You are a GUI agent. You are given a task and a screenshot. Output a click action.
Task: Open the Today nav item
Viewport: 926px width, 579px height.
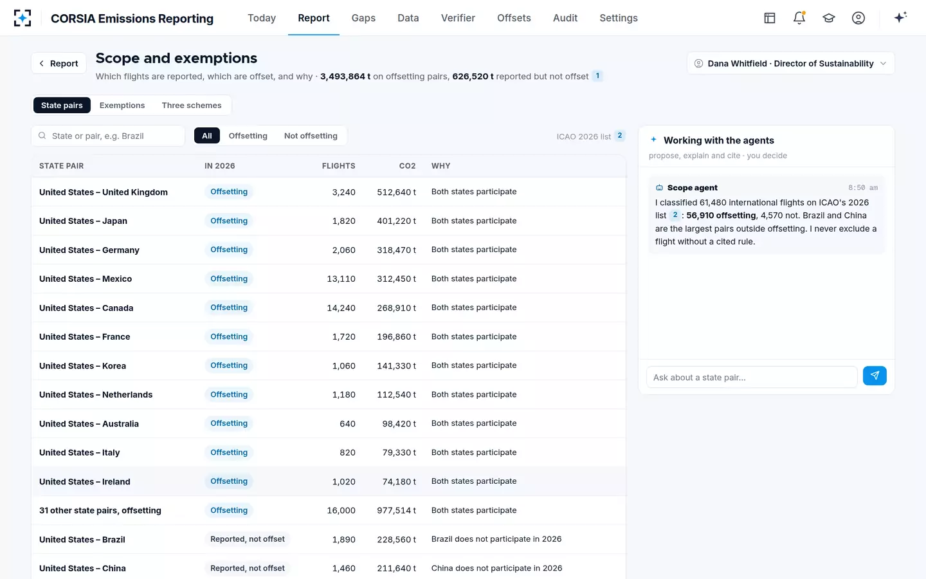(x=262, y=18)
